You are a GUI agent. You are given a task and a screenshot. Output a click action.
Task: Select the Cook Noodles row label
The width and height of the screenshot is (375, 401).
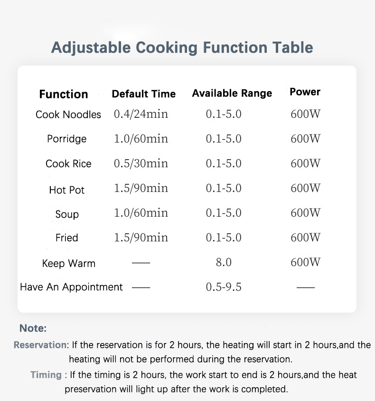[68, 115]
